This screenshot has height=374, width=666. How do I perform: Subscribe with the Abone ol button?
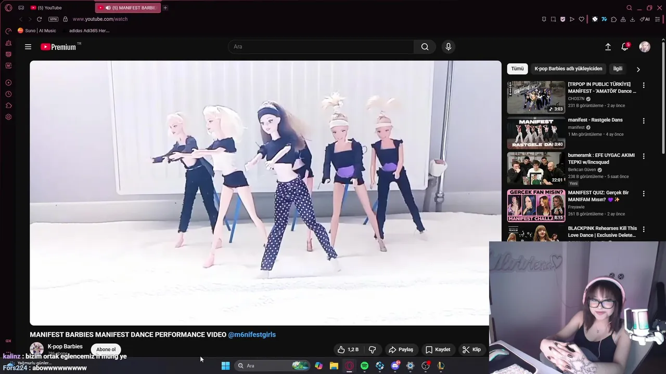[x=106, y=350]
